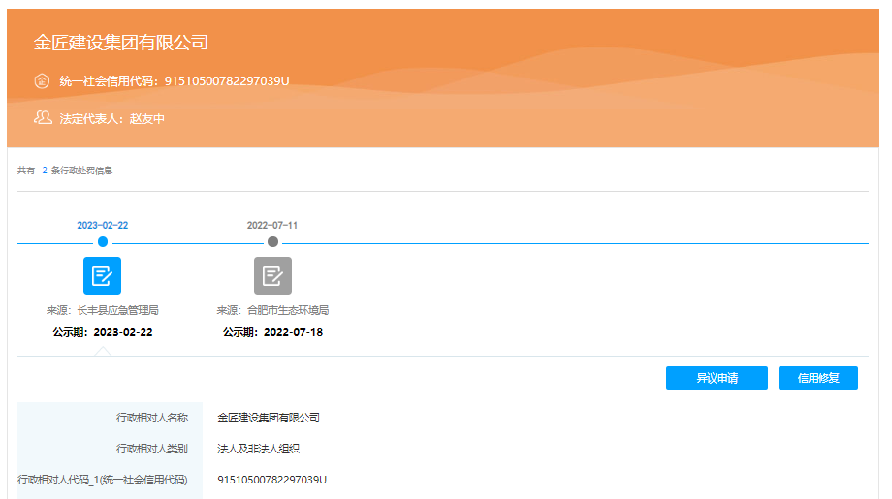Image resolution: width=892 pixels, height=499 pixels.
Task: Click the 行政相对人类别 field label
Action: 152,449
